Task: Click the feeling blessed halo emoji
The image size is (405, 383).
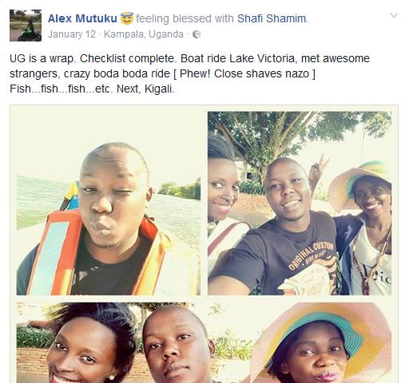Action: tap(127, 18)
